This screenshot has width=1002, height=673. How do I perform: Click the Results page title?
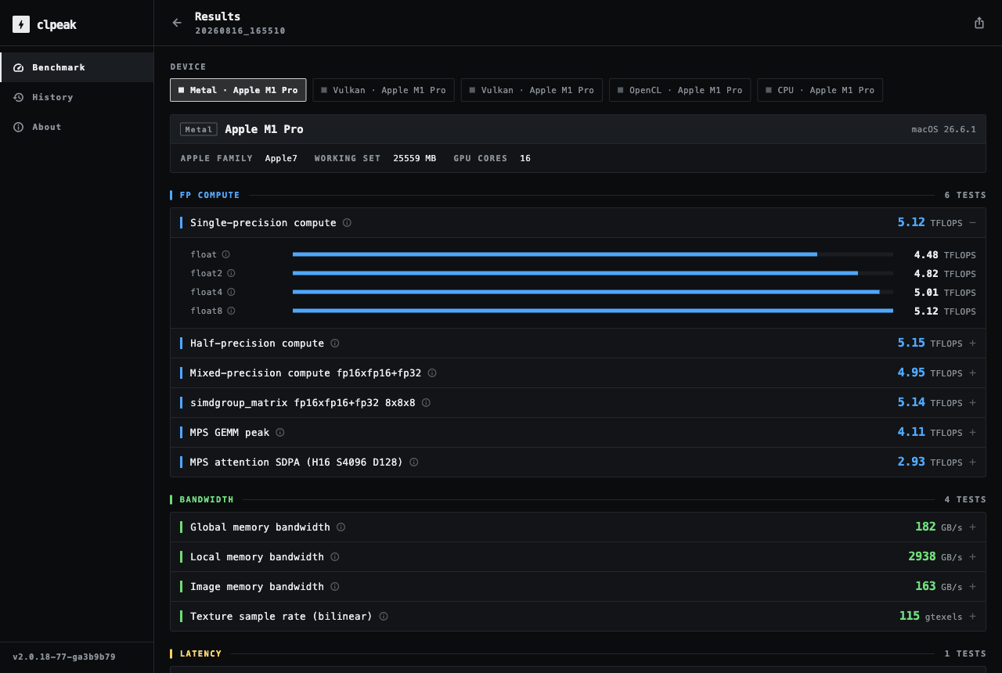[218, 16]
